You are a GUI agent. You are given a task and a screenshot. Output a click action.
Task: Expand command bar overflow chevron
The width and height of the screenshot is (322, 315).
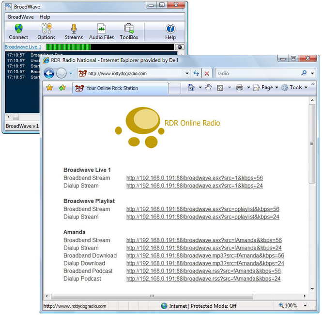tap(313, 84)
